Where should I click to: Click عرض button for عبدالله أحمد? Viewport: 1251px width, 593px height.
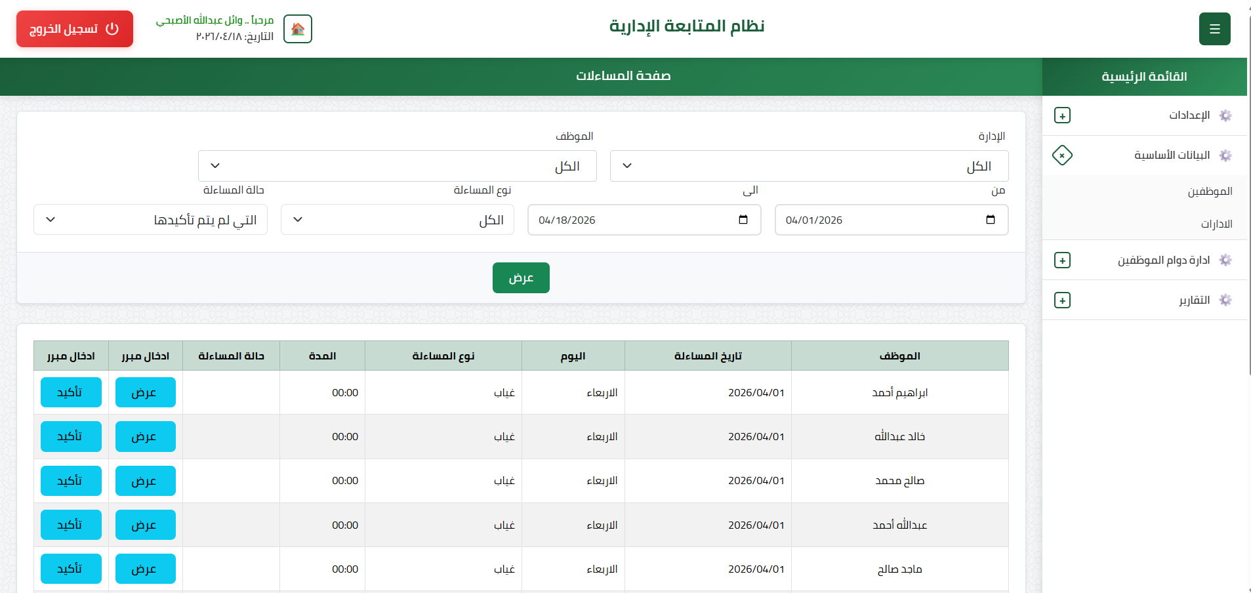click(x=146, y=525)
